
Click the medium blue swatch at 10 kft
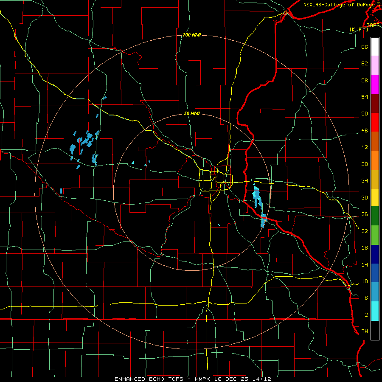pos(375,273)
